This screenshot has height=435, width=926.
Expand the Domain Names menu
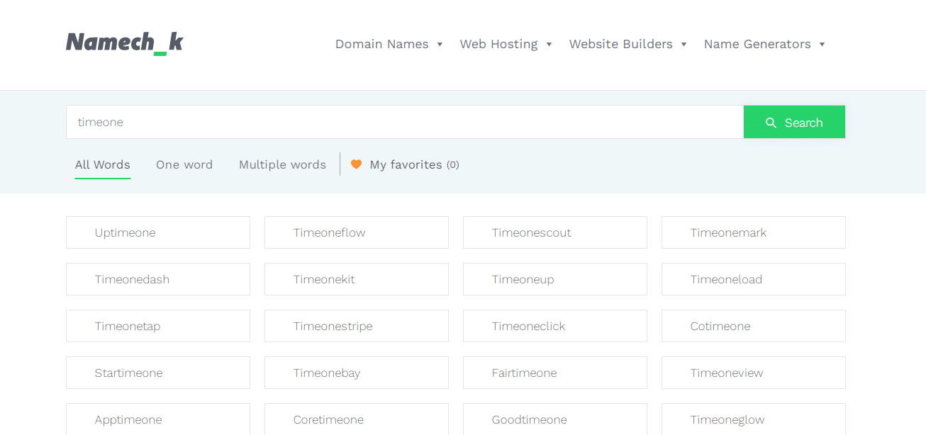tap(389, 44)
